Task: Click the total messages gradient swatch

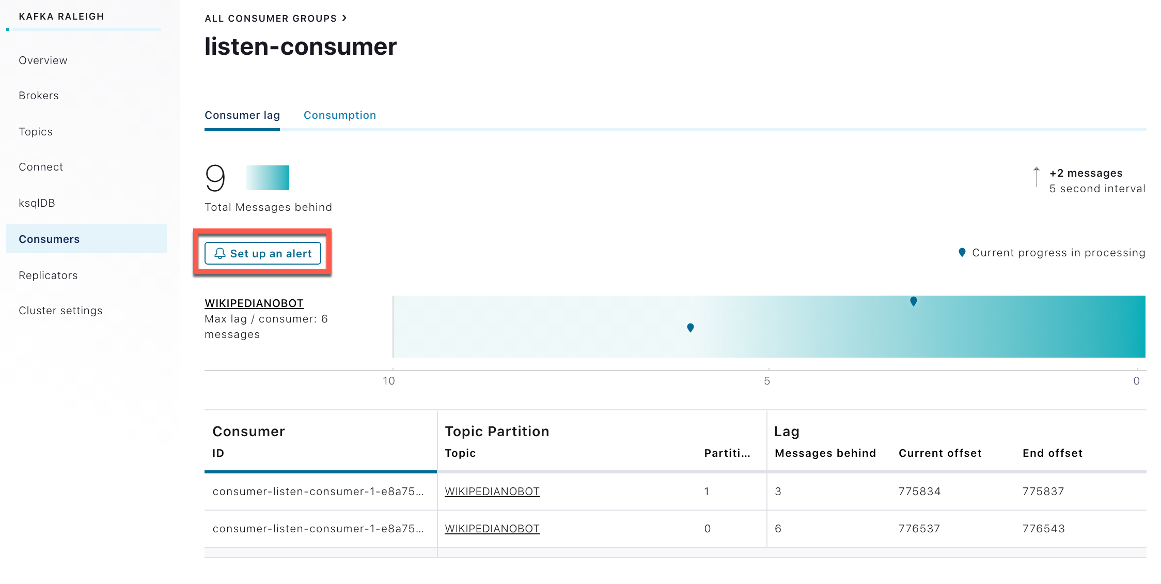Action: (x=267, y=178)
